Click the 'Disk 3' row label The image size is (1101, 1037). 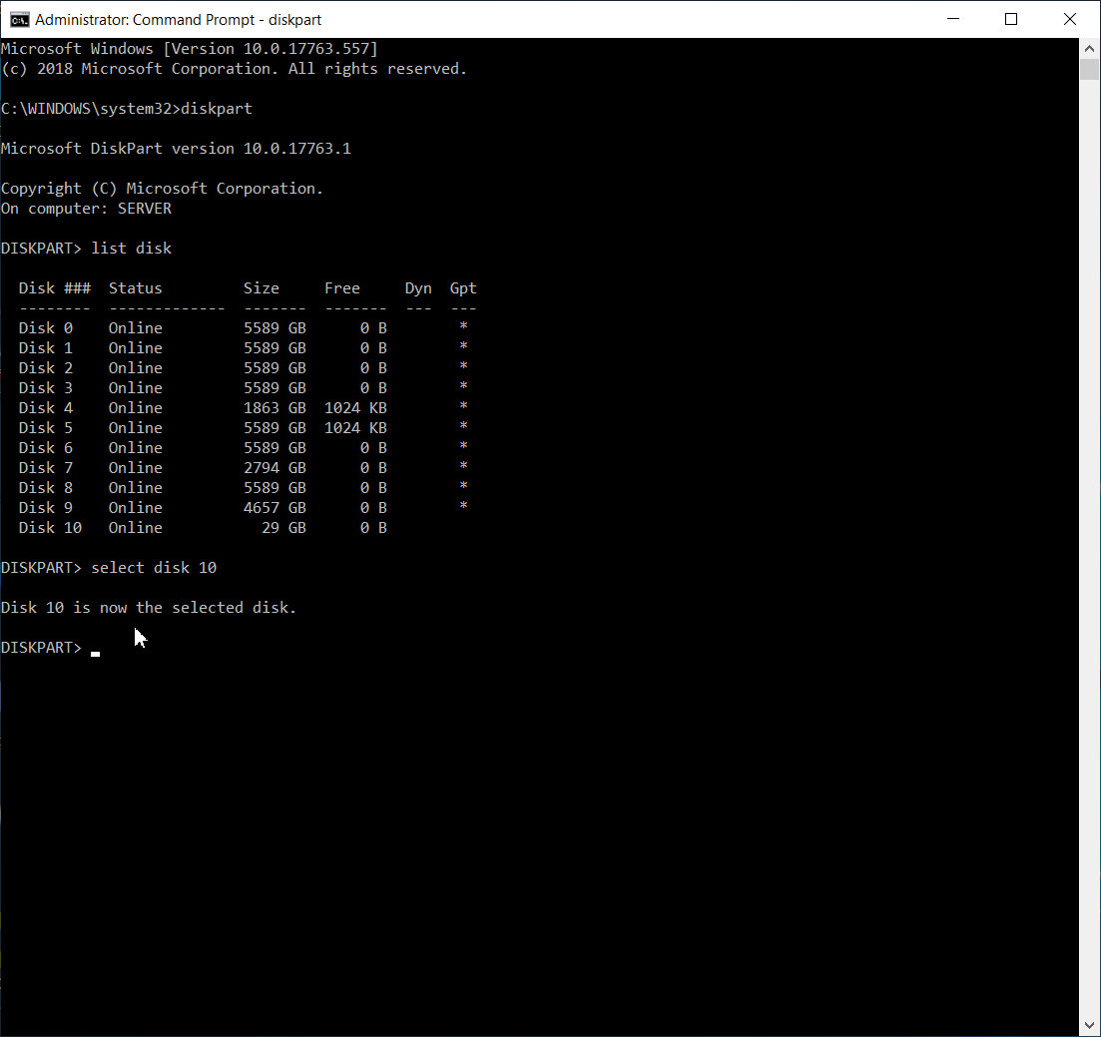click(46, 388)
